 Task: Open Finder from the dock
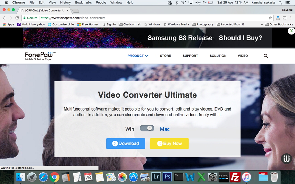click(x=20, y=177)
